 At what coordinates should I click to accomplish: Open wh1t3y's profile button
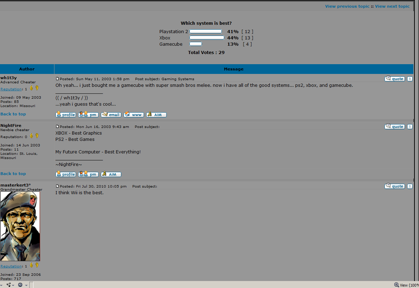click(x=66, y=114)
